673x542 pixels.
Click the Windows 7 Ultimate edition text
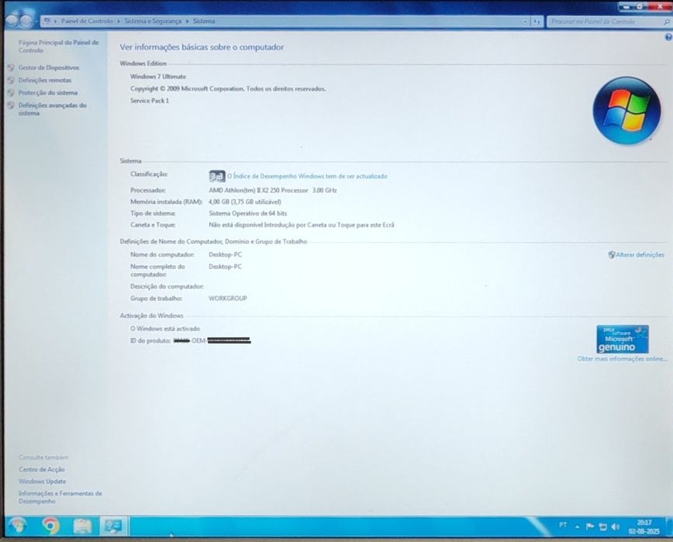(x=158, y=77)
